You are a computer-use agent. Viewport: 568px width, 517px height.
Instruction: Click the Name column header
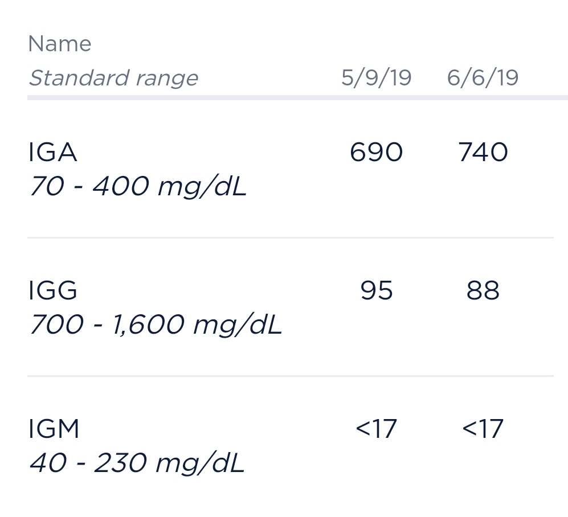[59, 44]
